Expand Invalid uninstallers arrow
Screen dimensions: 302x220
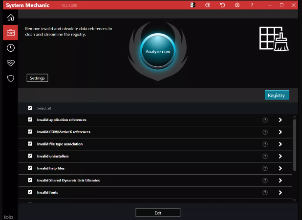(280, 157)
